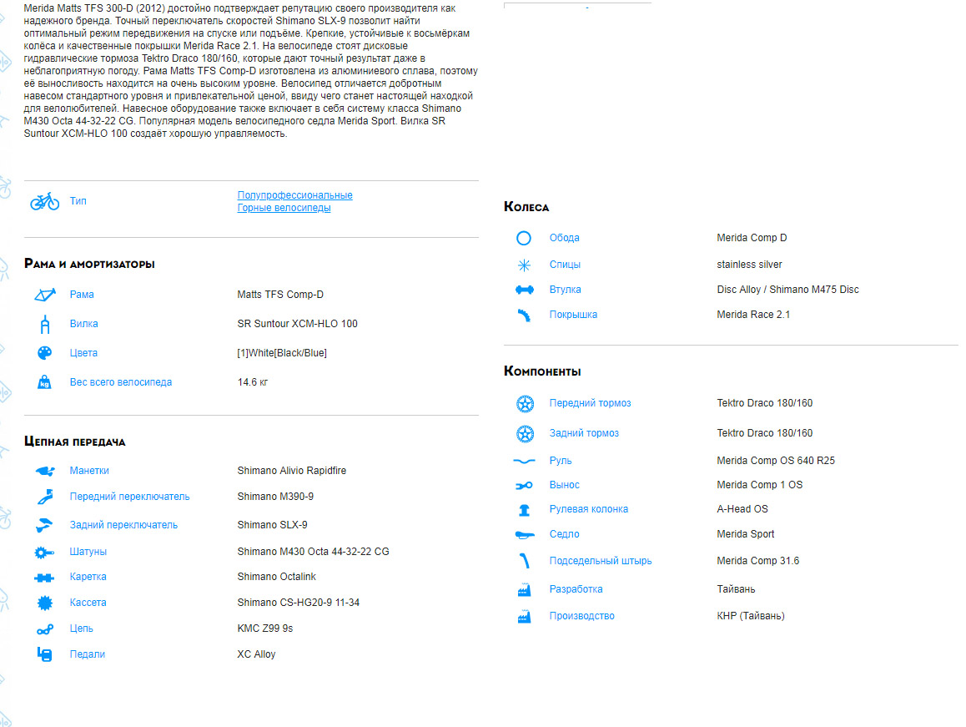Click the Рама label
Viewport: 966px width, 727px height.
(82, 295)
